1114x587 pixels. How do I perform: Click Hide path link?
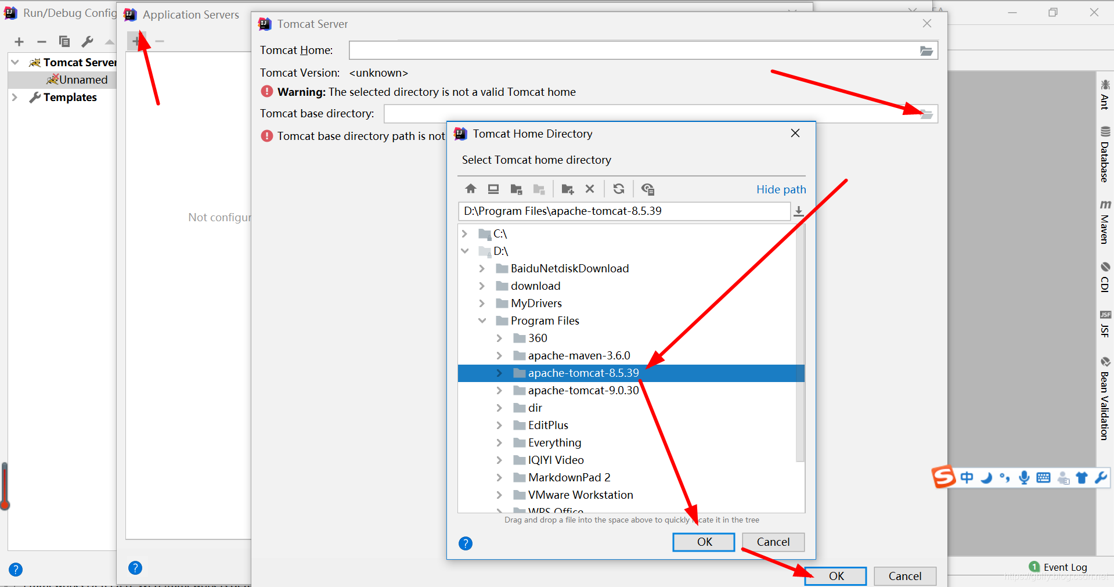click(781, 189)
